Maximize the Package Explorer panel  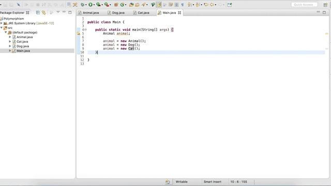click(70, 12)
